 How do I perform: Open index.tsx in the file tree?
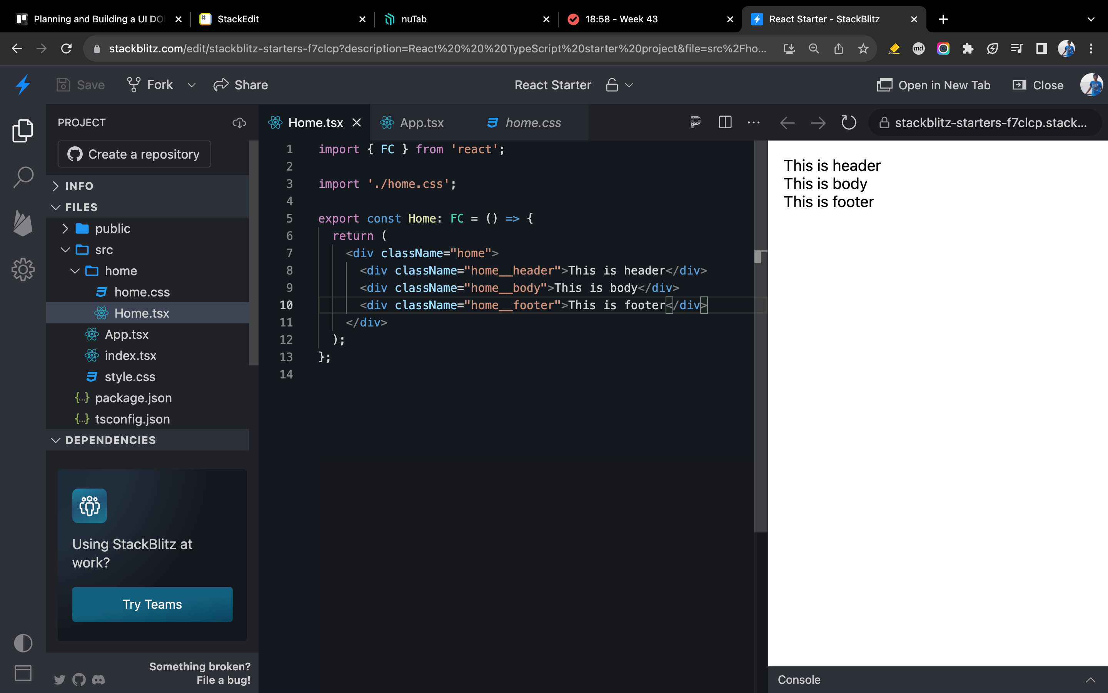147,356
